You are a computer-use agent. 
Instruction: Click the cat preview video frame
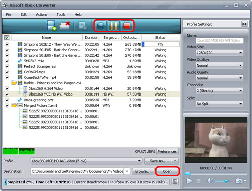coord(216,140)
